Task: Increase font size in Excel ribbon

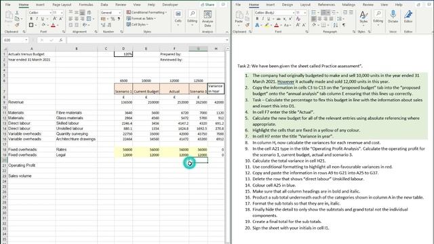Action: coord(55,18)
